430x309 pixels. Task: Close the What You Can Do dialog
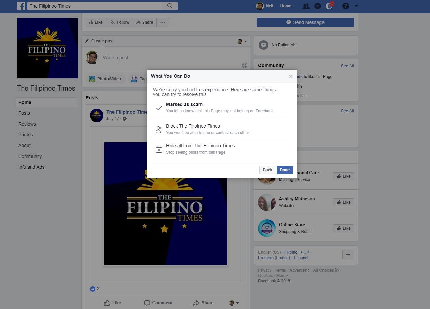tap(290, 76)
